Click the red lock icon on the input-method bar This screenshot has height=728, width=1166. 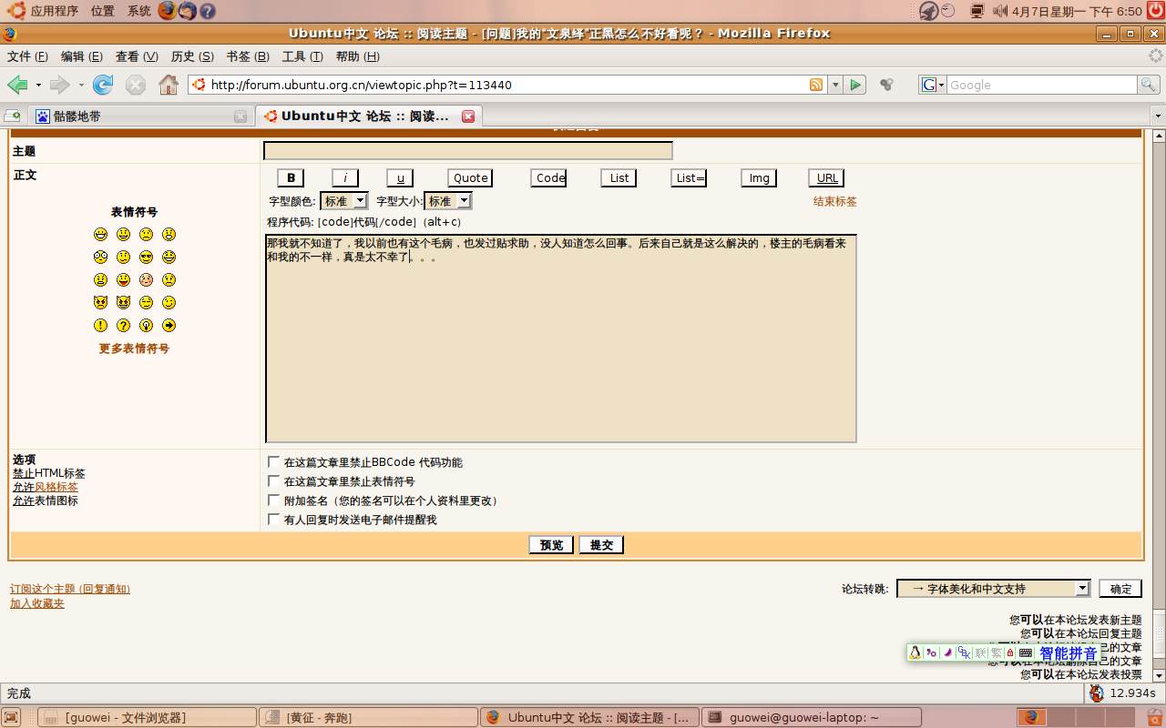[x=1010, y=652]
